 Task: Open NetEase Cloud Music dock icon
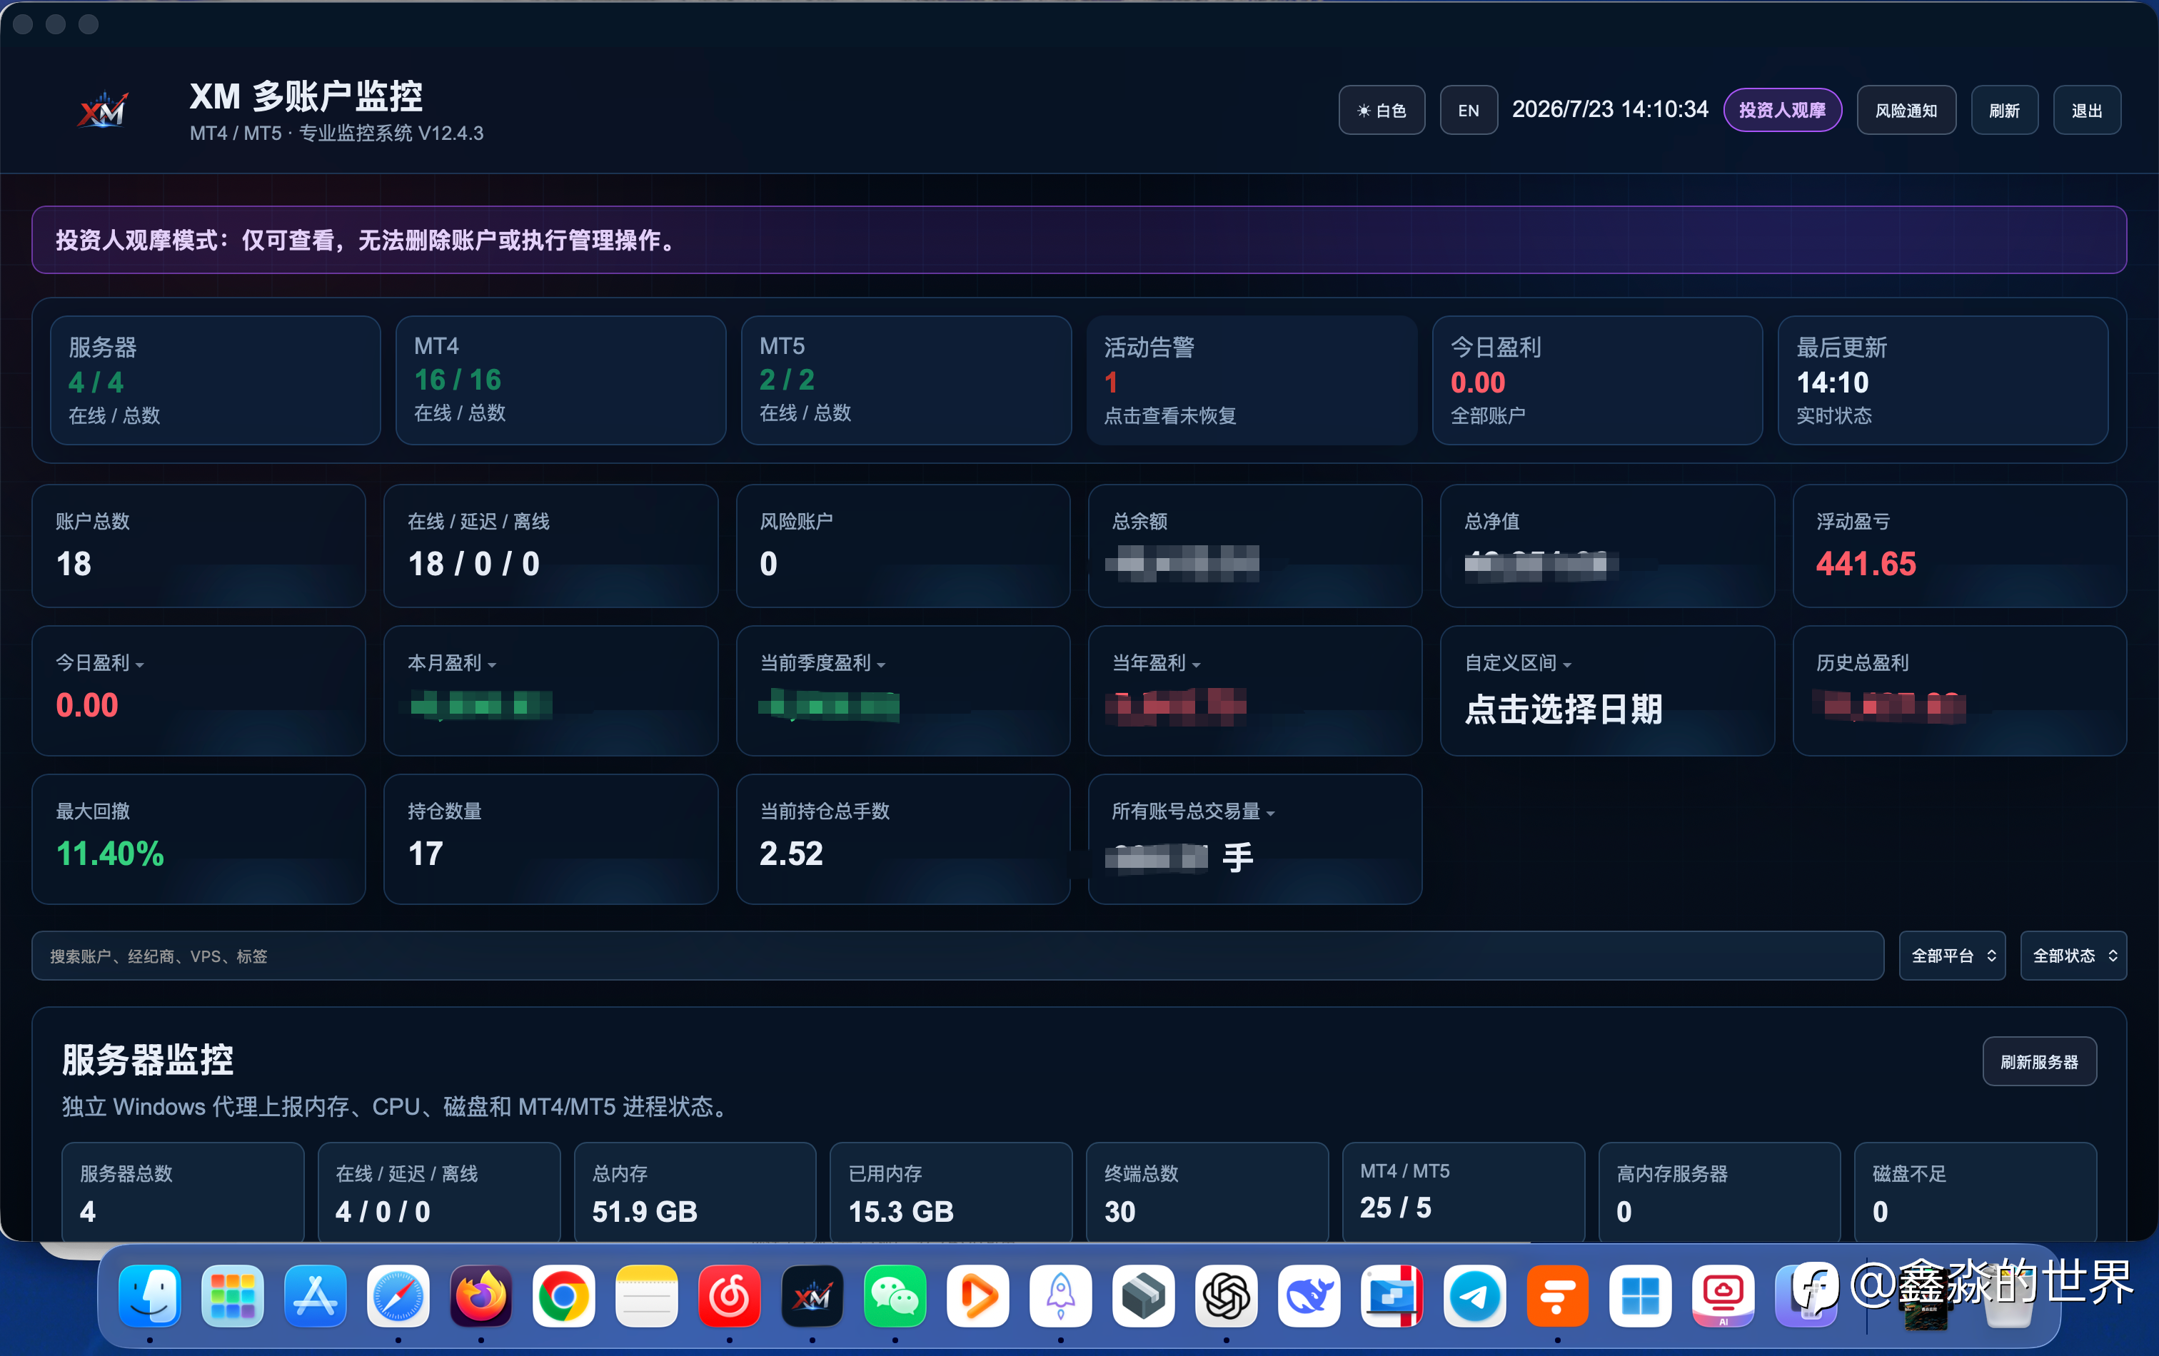pos(730,1295)
